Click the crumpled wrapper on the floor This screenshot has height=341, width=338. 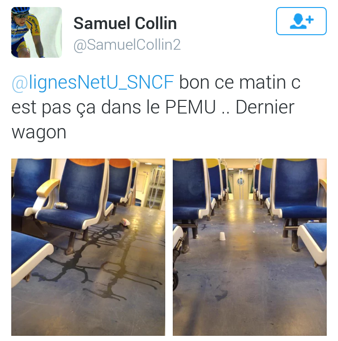click(x=125, y=222)
